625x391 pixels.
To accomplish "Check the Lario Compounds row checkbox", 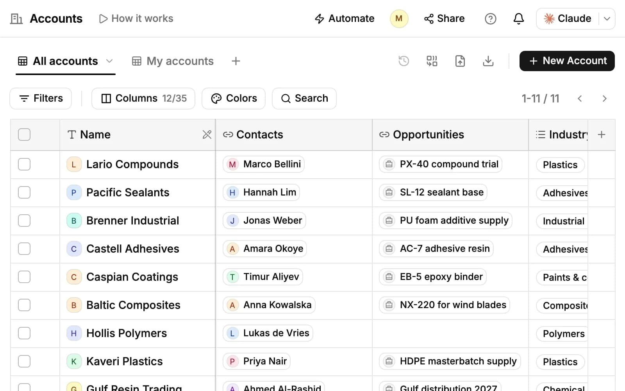I will click(24, 164).
